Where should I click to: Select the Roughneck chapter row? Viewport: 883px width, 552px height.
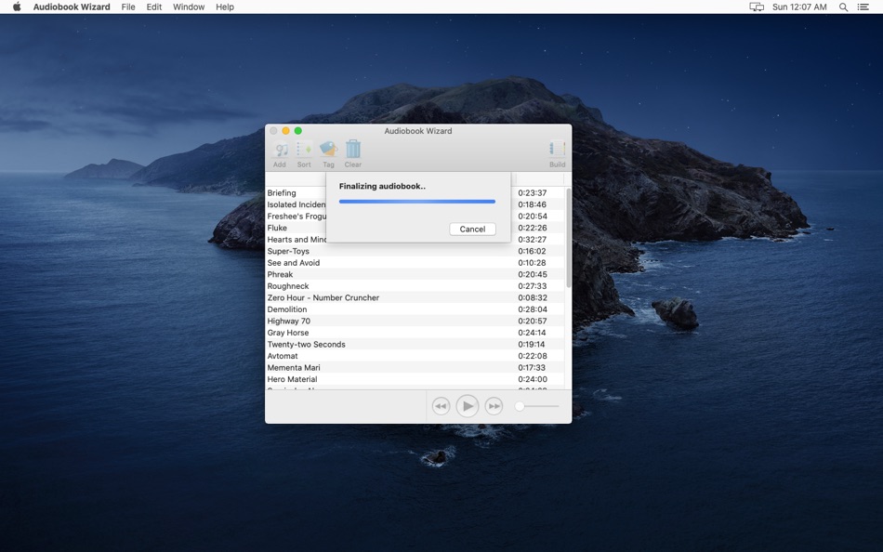tap(415, 286)
